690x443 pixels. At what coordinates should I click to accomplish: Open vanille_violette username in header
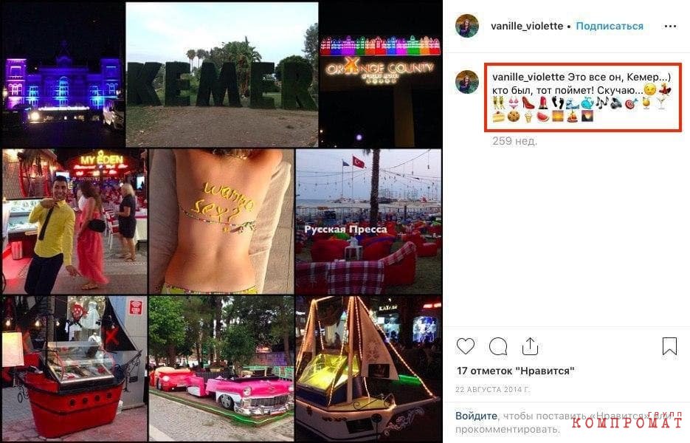[x=527, y=26]
